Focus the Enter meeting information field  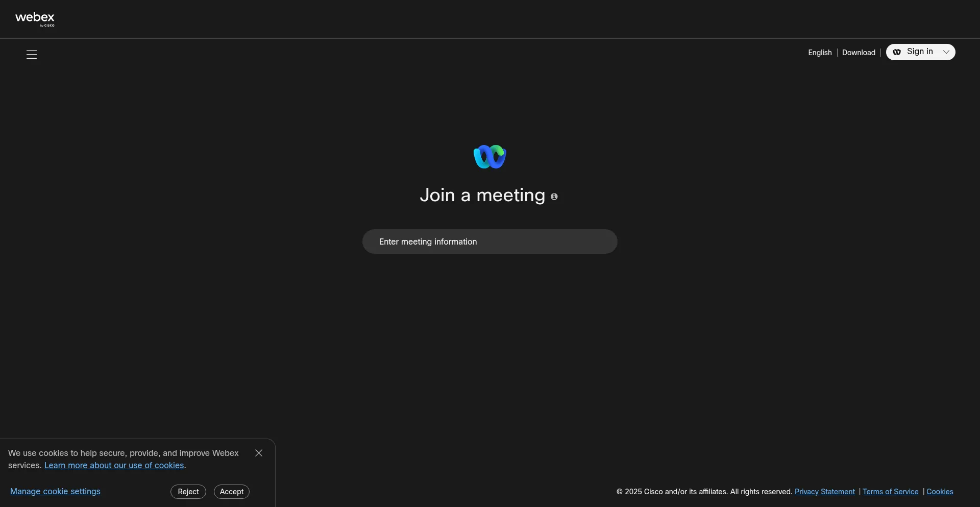tap(489, 242)
